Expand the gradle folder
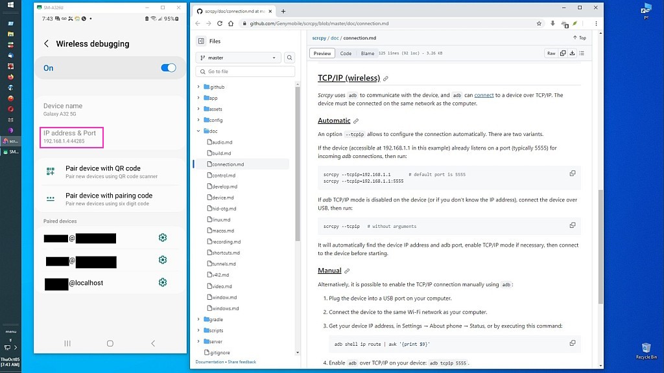664x373 pixels. [x=198, y=319]
